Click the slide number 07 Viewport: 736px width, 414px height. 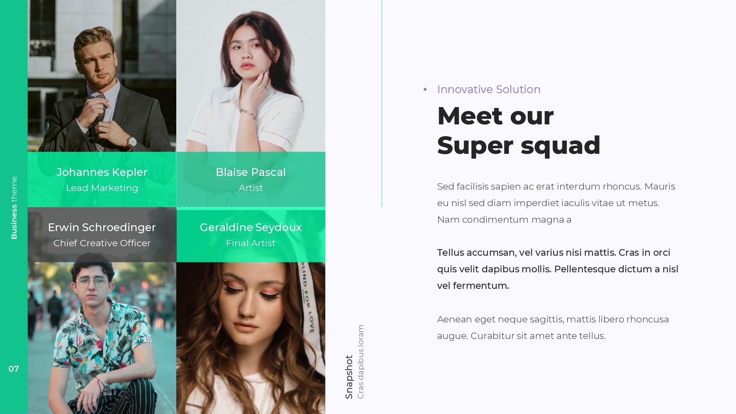[x=14, y=369]
